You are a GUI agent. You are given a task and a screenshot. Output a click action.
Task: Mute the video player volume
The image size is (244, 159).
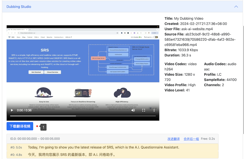tap(133, 110)
